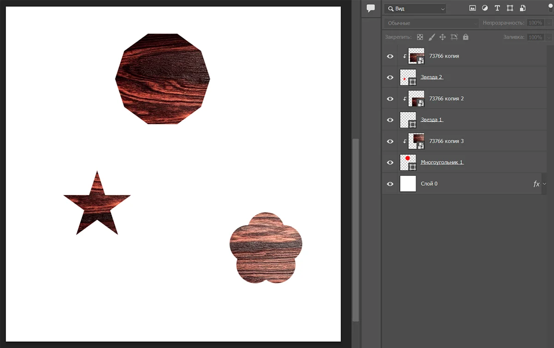This screenshot has width=554, height=348.
Task: Click the Слой 0 layer name
Action: click(429, 184)
